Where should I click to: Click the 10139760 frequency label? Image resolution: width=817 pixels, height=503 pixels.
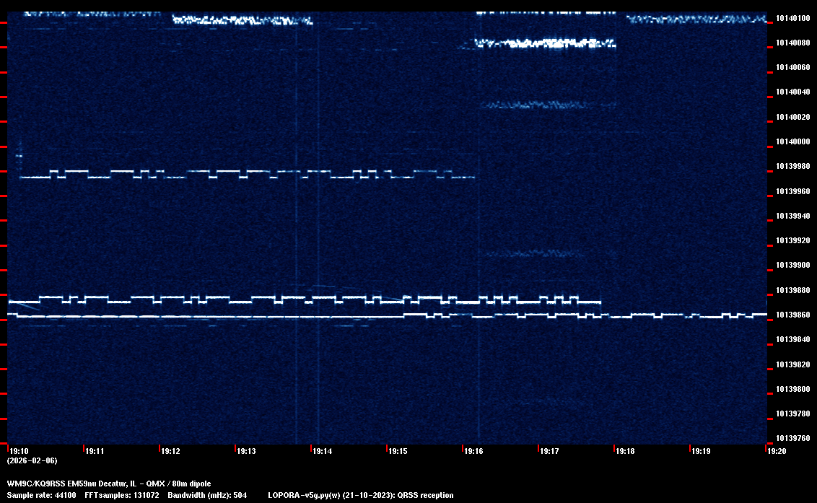point(792,438)
